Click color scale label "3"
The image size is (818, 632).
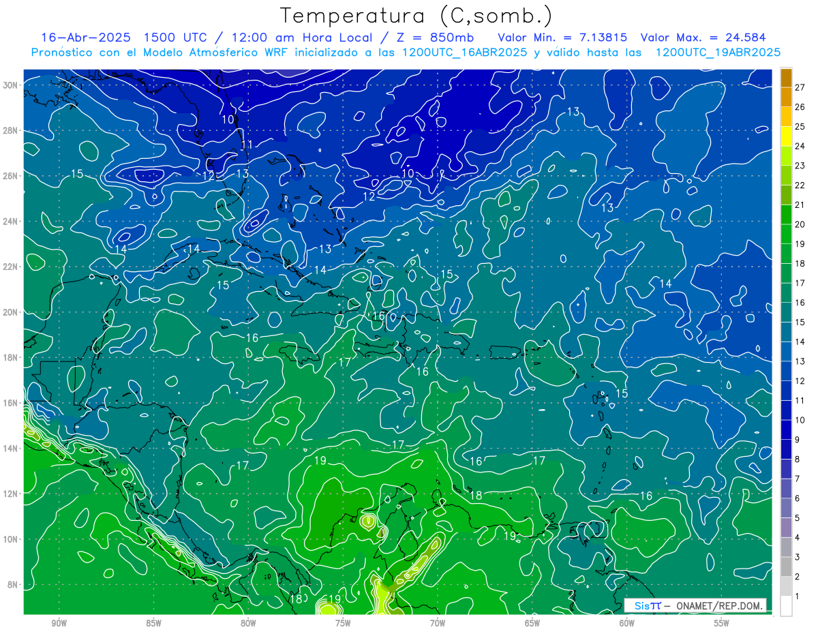click(x=798, y=557)
